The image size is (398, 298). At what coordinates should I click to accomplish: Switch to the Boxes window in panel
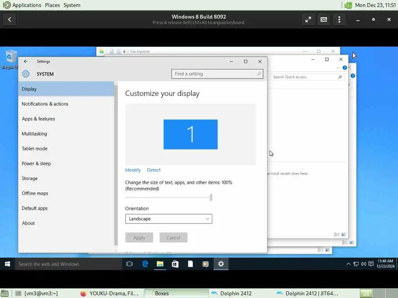[176, 293]
